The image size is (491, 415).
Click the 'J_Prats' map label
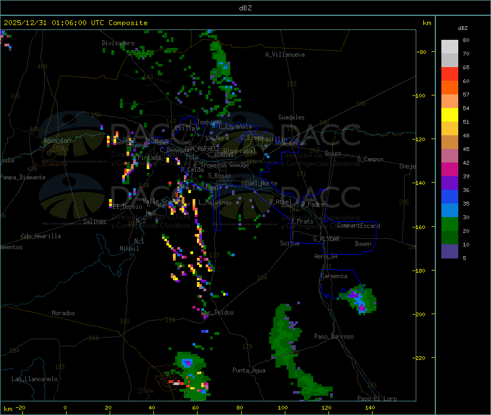[x=302, y=221]
